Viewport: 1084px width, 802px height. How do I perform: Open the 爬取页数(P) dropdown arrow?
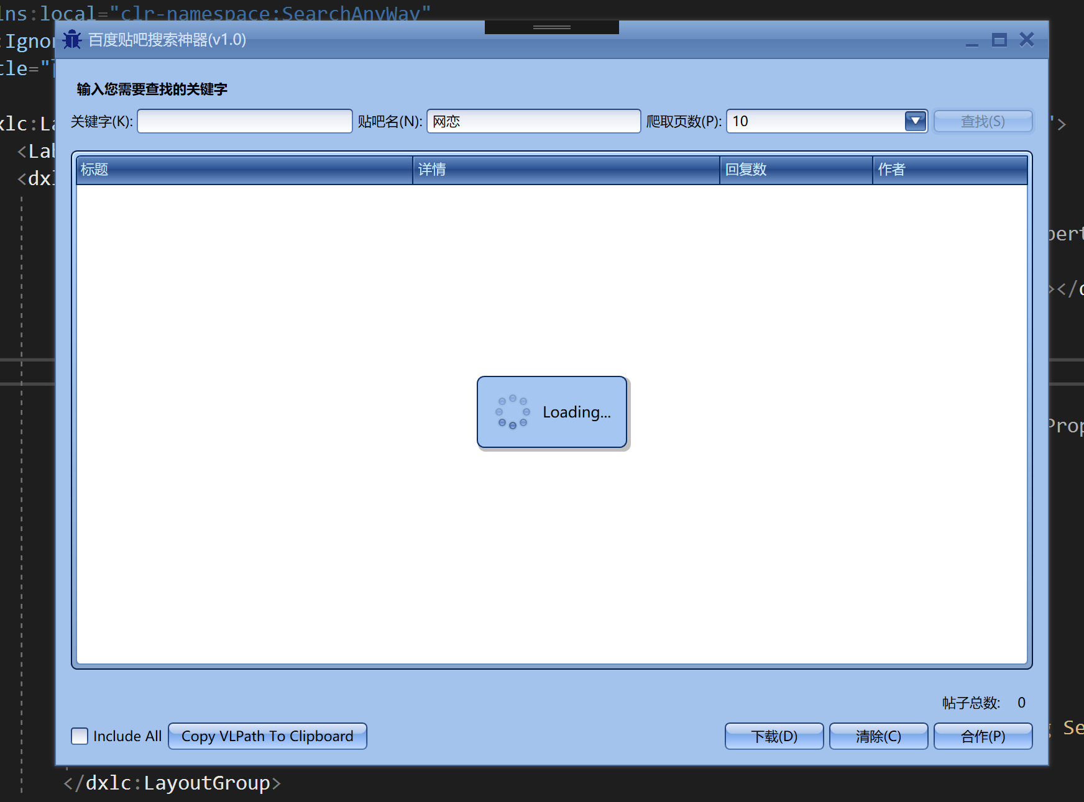(916, 121)
